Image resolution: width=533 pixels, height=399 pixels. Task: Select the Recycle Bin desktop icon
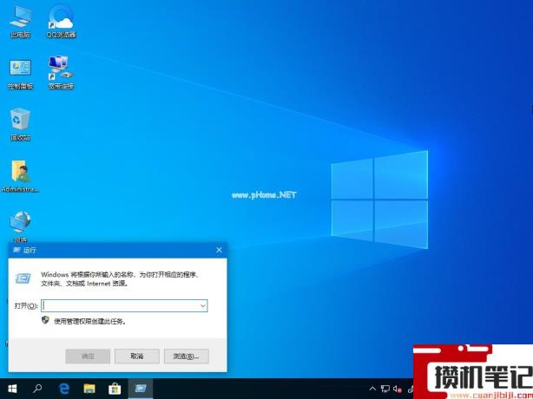click(20, 124)
